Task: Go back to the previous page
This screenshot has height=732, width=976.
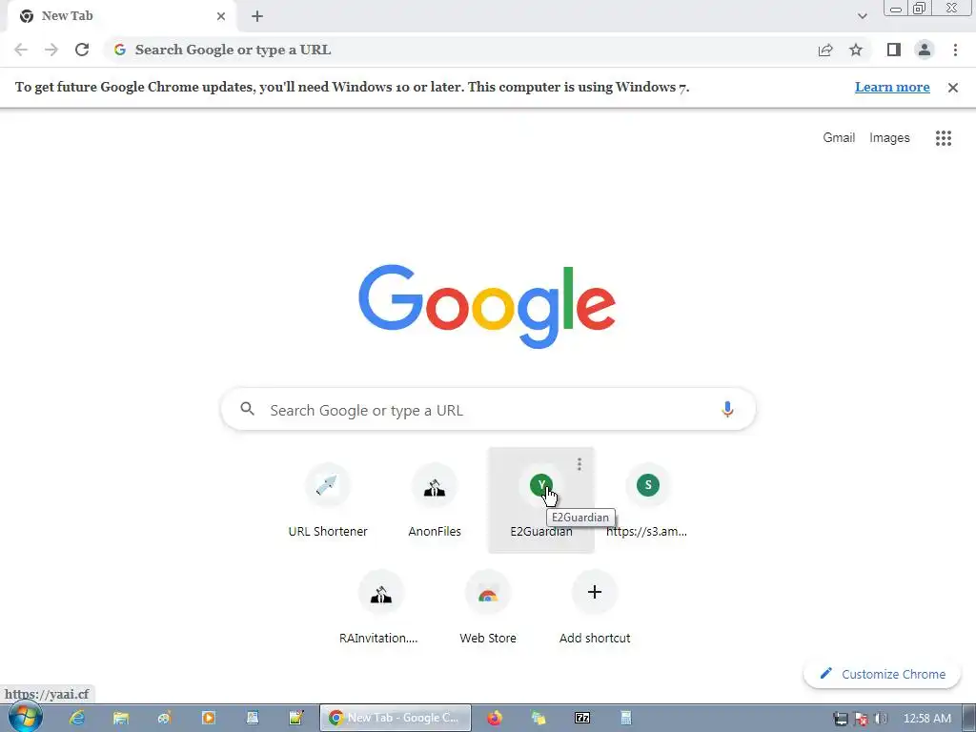Action: [x=21, y=50]
